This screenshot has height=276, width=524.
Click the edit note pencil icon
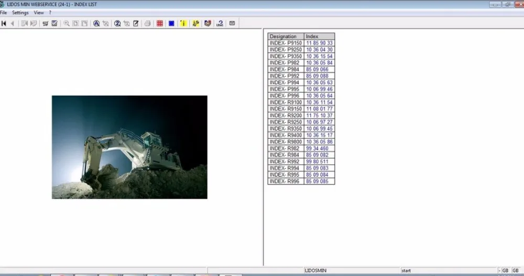(x=136, y=24)
